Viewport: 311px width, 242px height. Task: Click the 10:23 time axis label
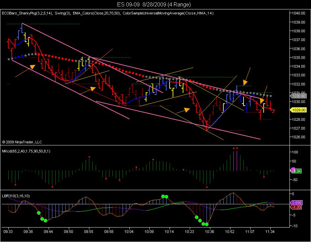(189, 232)
